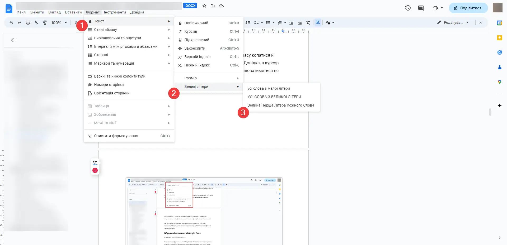Image resolution: width=507 pixels, height=245 pixels.
Task: Open the editing mode dropdown
Action: click(x=453, y=23)
